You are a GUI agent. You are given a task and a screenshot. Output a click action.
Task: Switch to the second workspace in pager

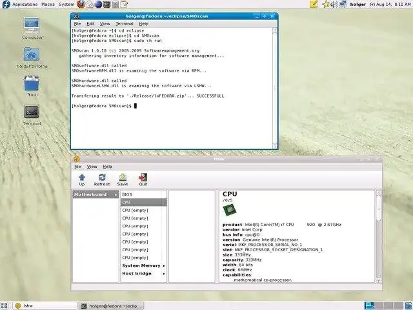point(379,305)
